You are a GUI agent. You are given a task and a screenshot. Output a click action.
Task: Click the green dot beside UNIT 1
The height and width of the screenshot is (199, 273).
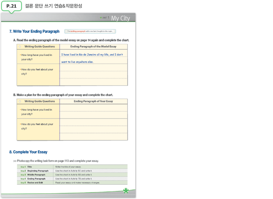101,18
